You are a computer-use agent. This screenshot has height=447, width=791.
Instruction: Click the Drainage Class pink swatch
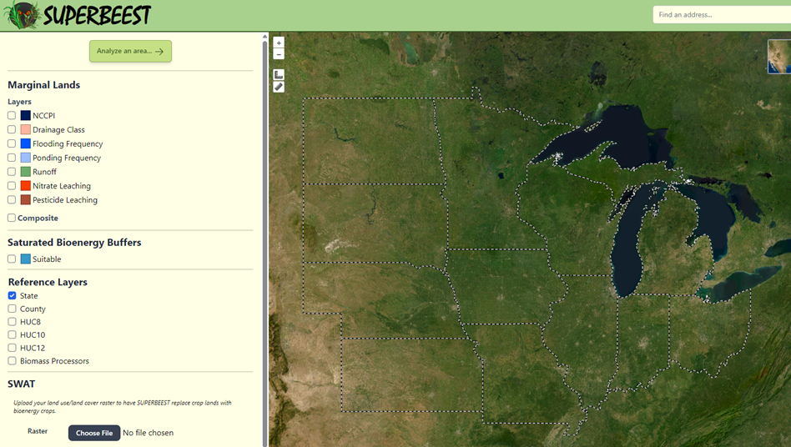(x=26, y=129)
